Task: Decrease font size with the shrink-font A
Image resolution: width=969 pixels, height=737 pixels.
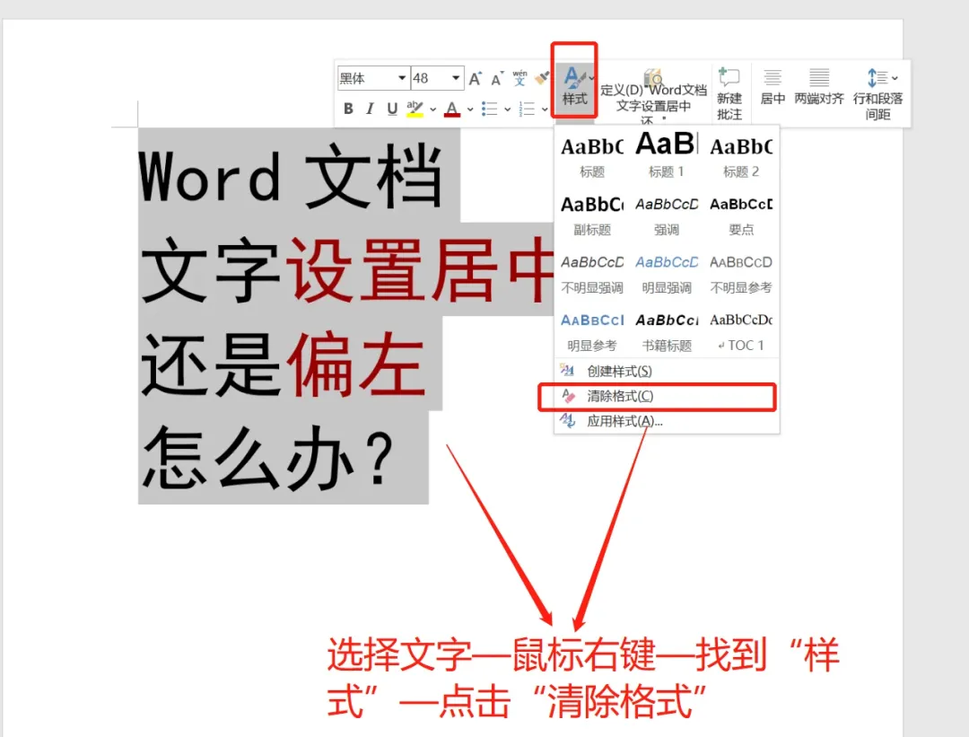Action: 496,78
